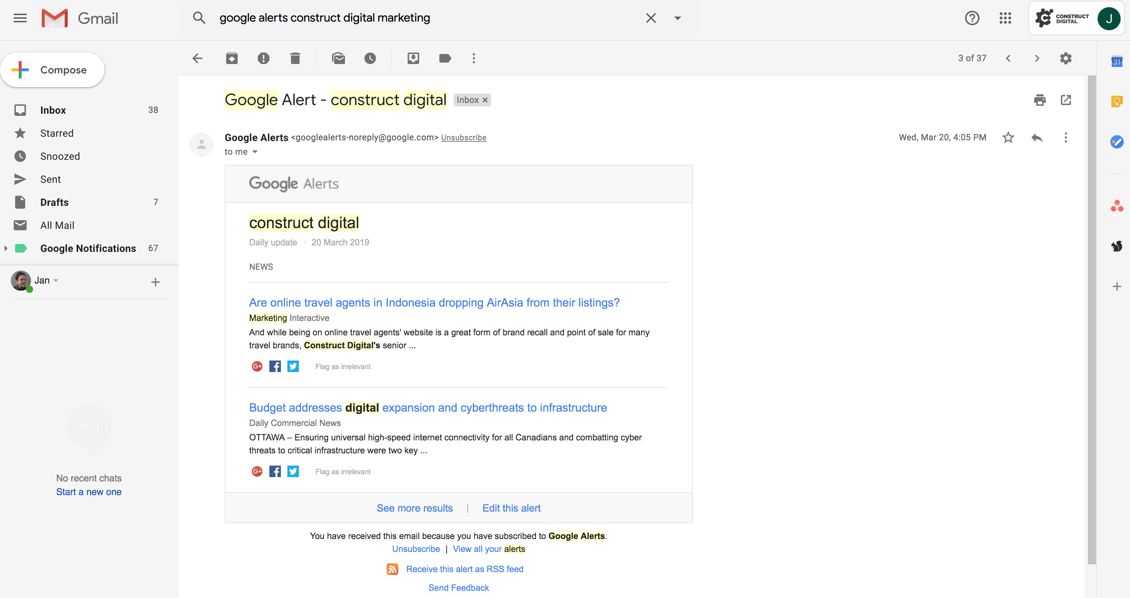This screenshot has height=598, width=1130.
Task: Share the AirAsia article on Twitter
Action: click(x=293, y=367)
